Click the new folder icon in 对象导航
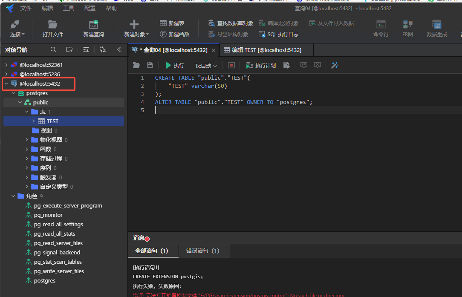This screenshot has width=462, height=297. tap(69, 49)
